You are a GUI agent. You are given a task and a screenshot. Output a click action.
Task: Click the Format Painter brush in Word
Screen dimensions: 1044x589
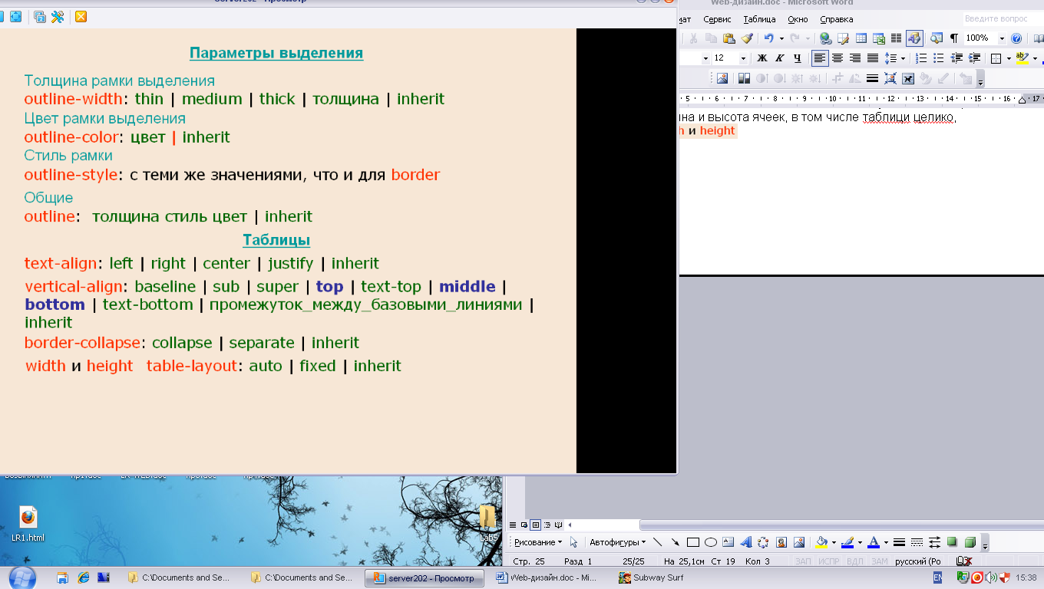tap(747, 38)
